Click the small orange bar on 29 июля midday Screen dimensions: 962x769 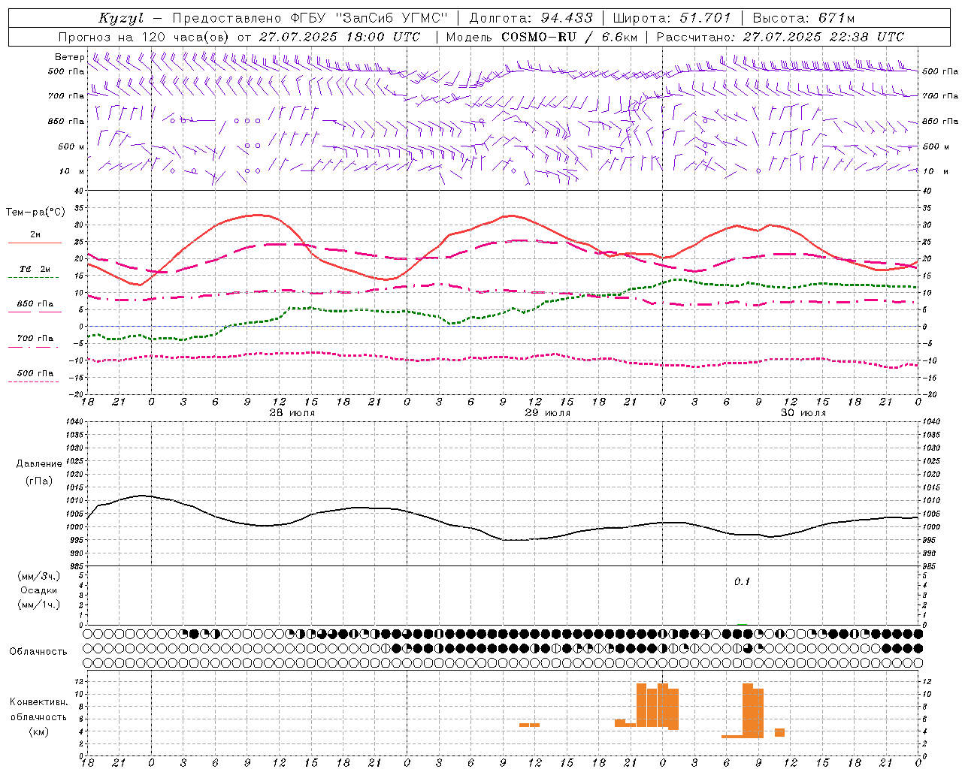point(529,725)
